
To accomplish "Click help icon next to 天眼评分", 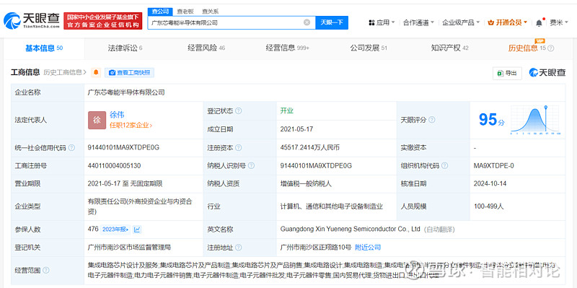I will tap(431, 120).
